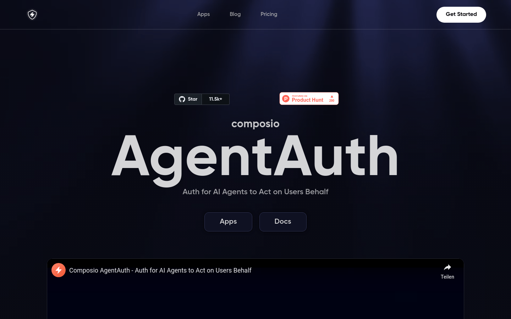Go to the Pricing page
This screenshot has width=511, height=319.
click(x=269, y=14)
